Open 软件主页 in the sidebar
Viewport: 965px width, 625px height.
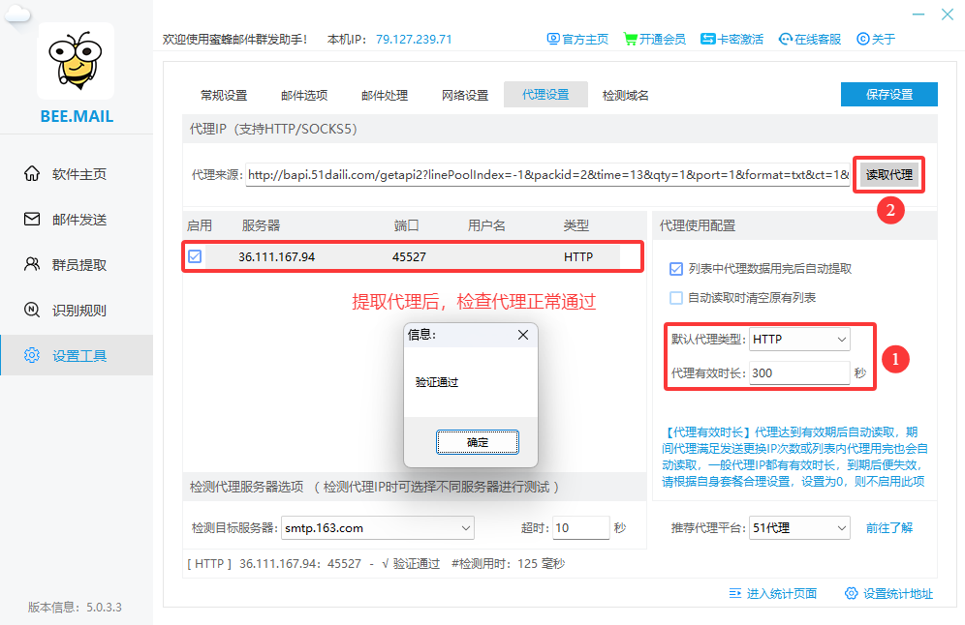(77, 174)
